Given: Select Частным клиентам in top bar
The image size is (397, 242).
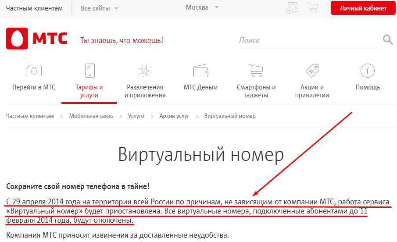Looking at the screenshot, I should [34, 8].
